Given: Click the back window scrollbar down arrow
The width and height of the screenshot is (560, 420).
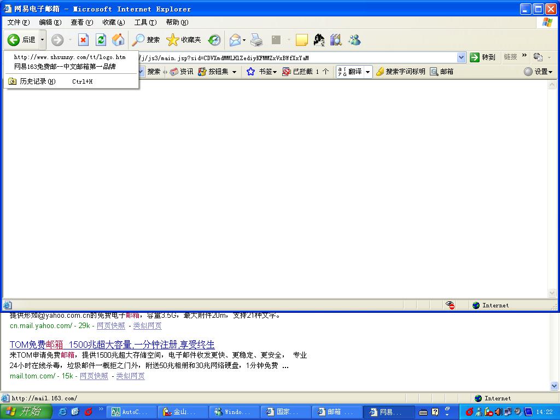Looking at the screenshot, I should [555, 386].
